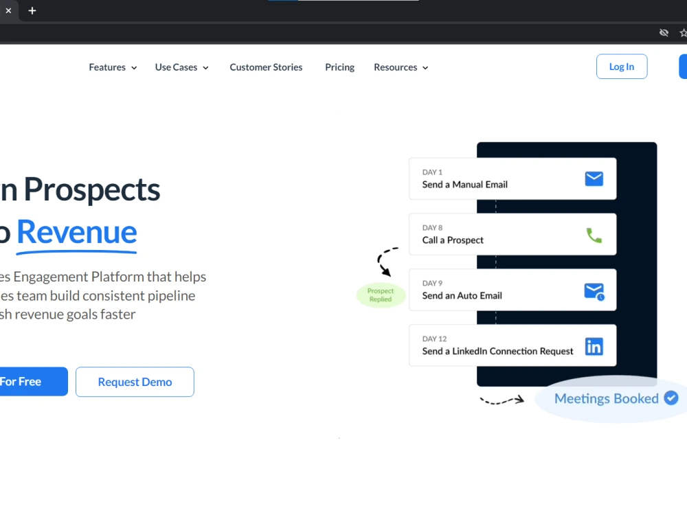Image resolution: width=687 pixels, height=515 pixels.
Task: Click the Log In button
Action: click(621, 67)
